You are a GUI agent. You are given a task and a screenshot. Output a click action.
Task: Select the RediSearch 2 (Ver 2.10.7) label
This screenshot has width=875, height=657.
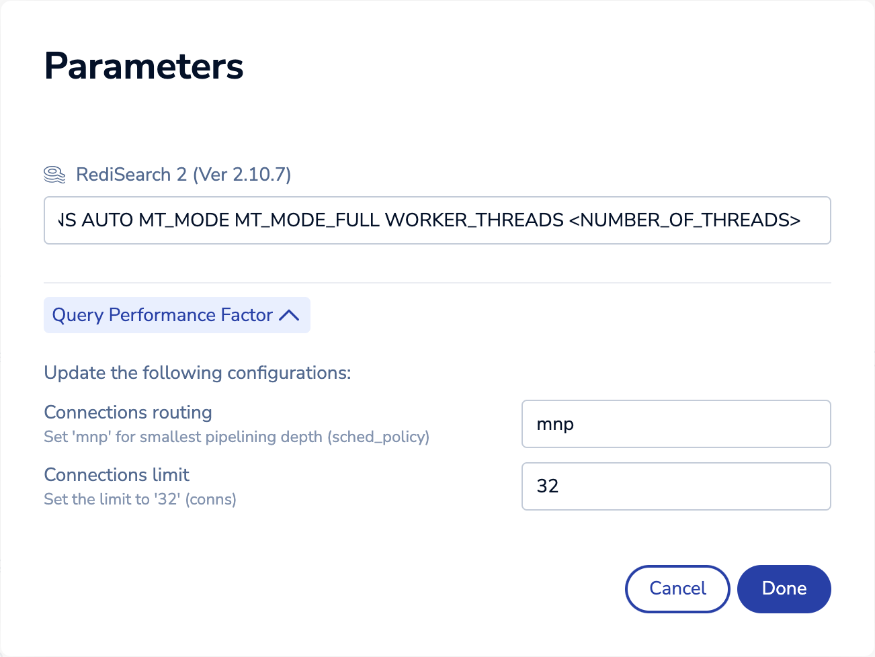[x=183, y=175]
